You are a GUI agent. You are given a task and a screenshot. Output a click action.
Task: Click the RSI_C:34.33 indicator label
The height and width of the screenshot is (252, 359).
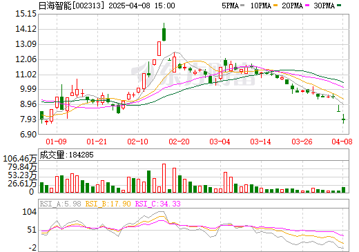click(158, 204)
